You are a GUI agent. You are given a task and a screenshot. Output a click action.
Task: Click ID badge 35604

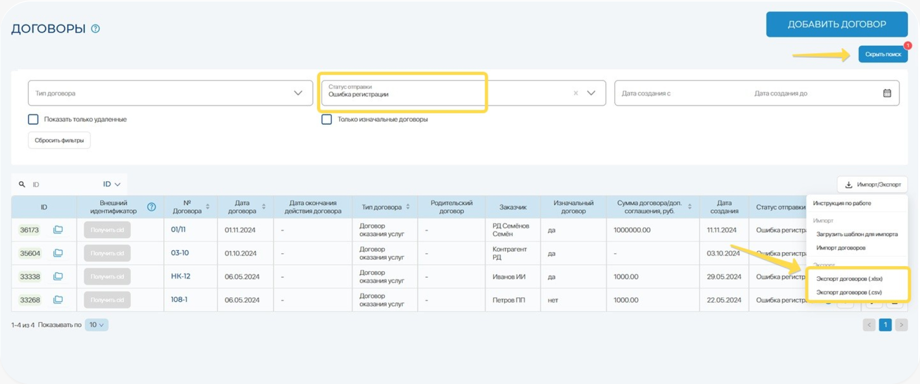(x=30, y=253)
